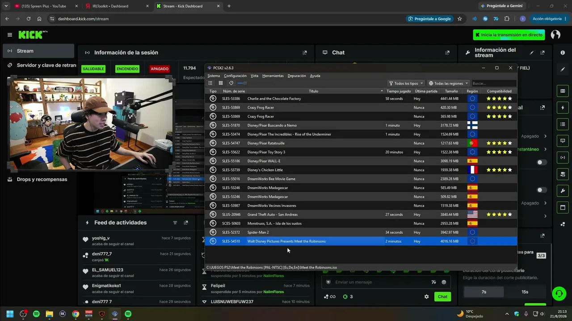Expand the Todas las regiones filter

(x=449, y=83)
